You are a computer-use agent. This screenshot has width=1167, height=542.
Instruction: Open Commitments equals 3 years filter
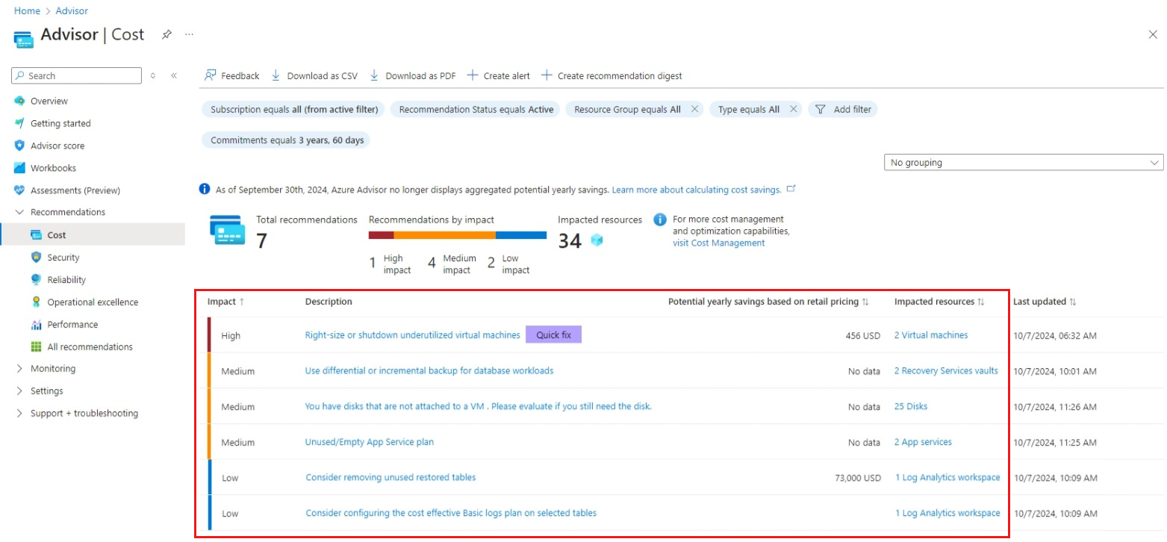click(287, 140)
